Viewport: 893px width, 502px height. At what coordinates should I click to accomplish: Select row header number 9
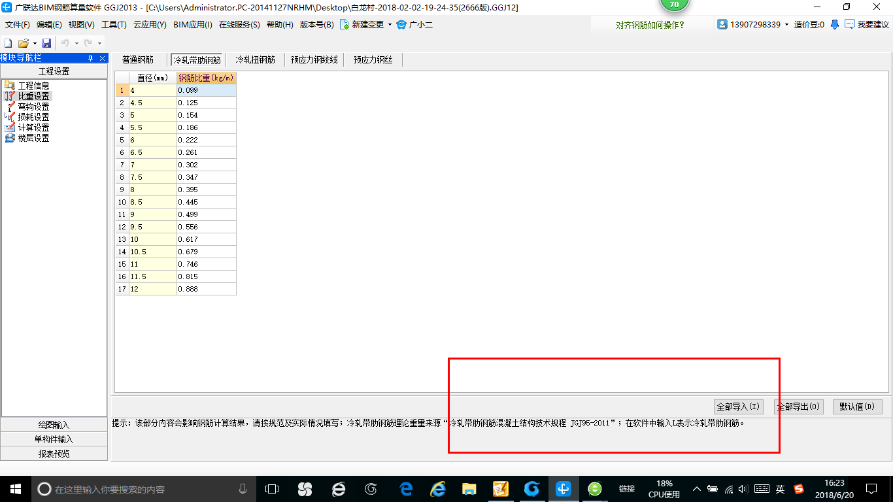tap(122, 190)
